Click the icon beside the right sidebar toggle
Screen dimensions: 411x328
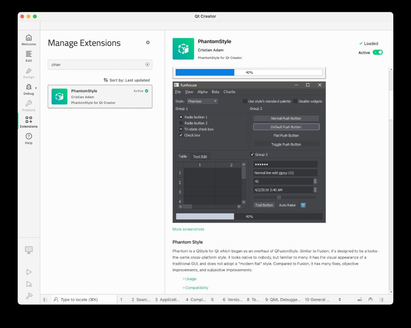pos(370,299)
